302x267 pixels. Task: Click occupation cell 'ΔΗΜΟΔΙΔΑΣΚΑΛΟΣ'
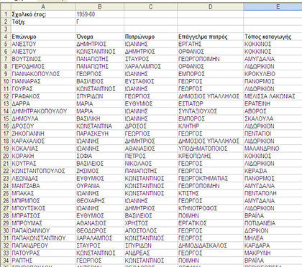point(211,245)
